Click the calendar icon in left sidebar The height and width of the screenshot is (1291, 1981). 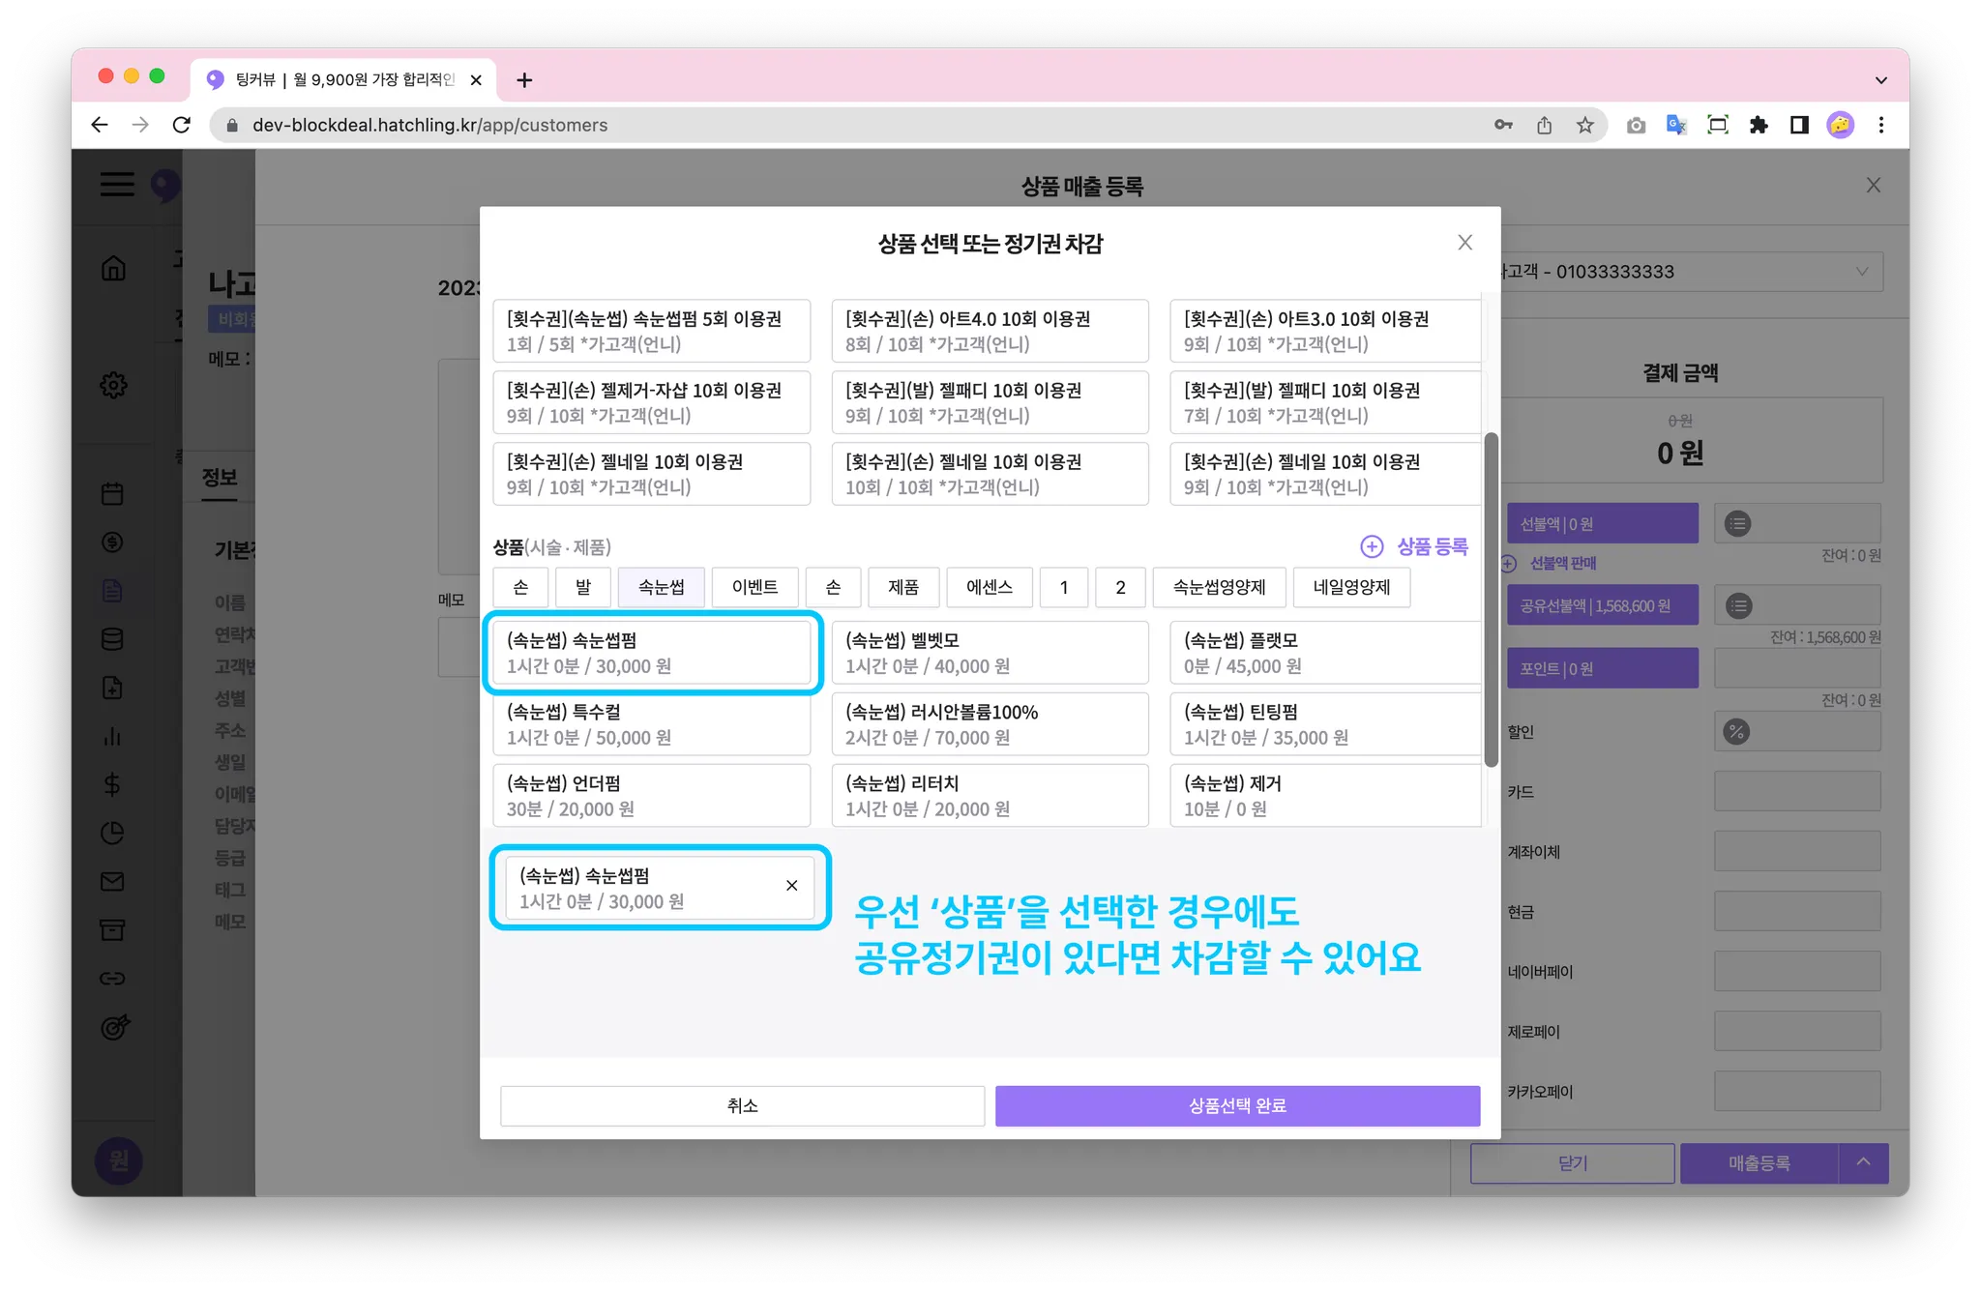112,494
